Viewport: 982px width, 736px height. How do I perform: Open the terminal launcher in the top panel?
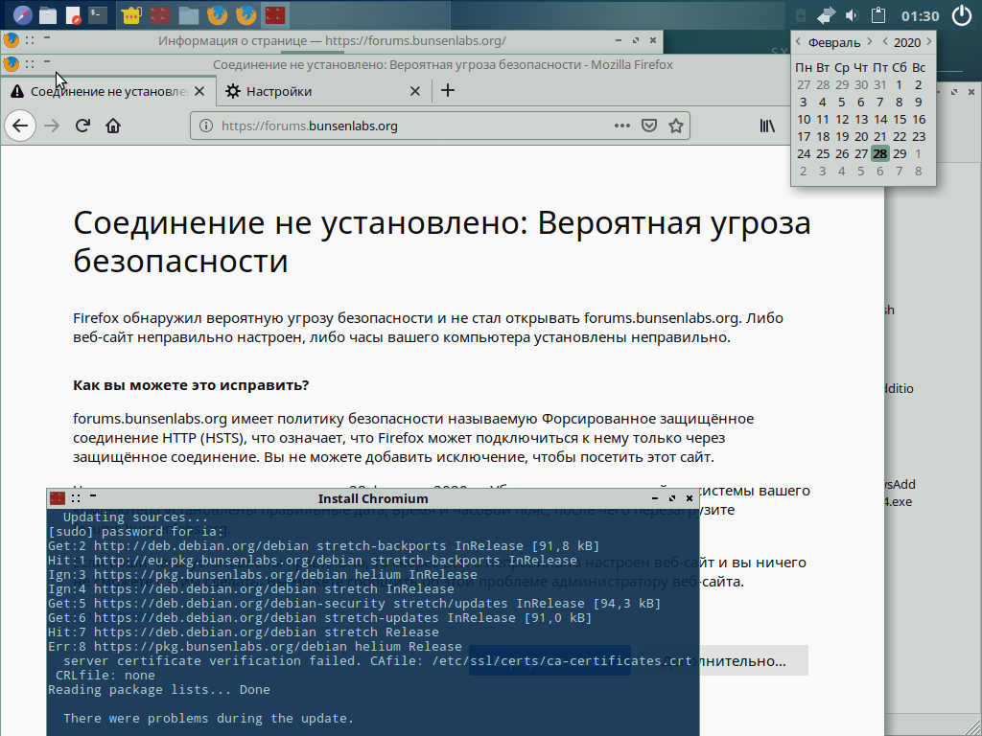97,15
